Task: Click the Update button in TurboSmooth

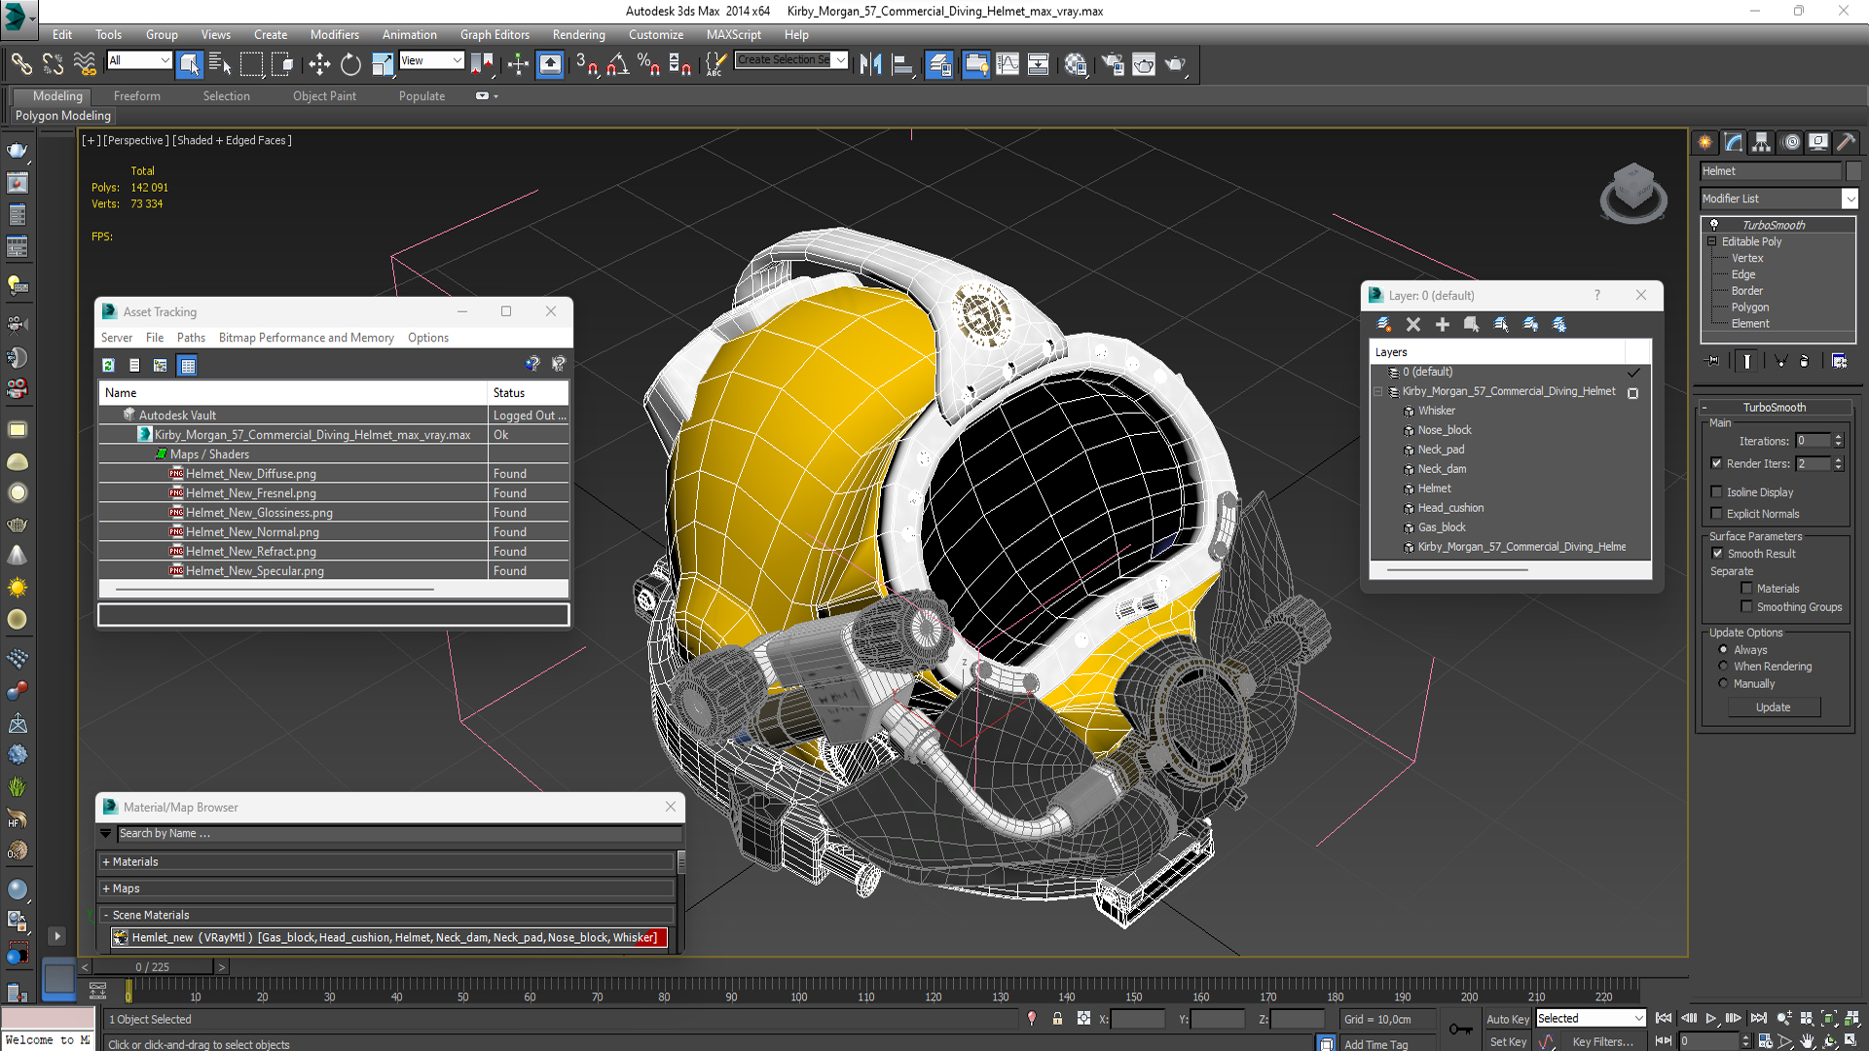Action: [1773, 707]
